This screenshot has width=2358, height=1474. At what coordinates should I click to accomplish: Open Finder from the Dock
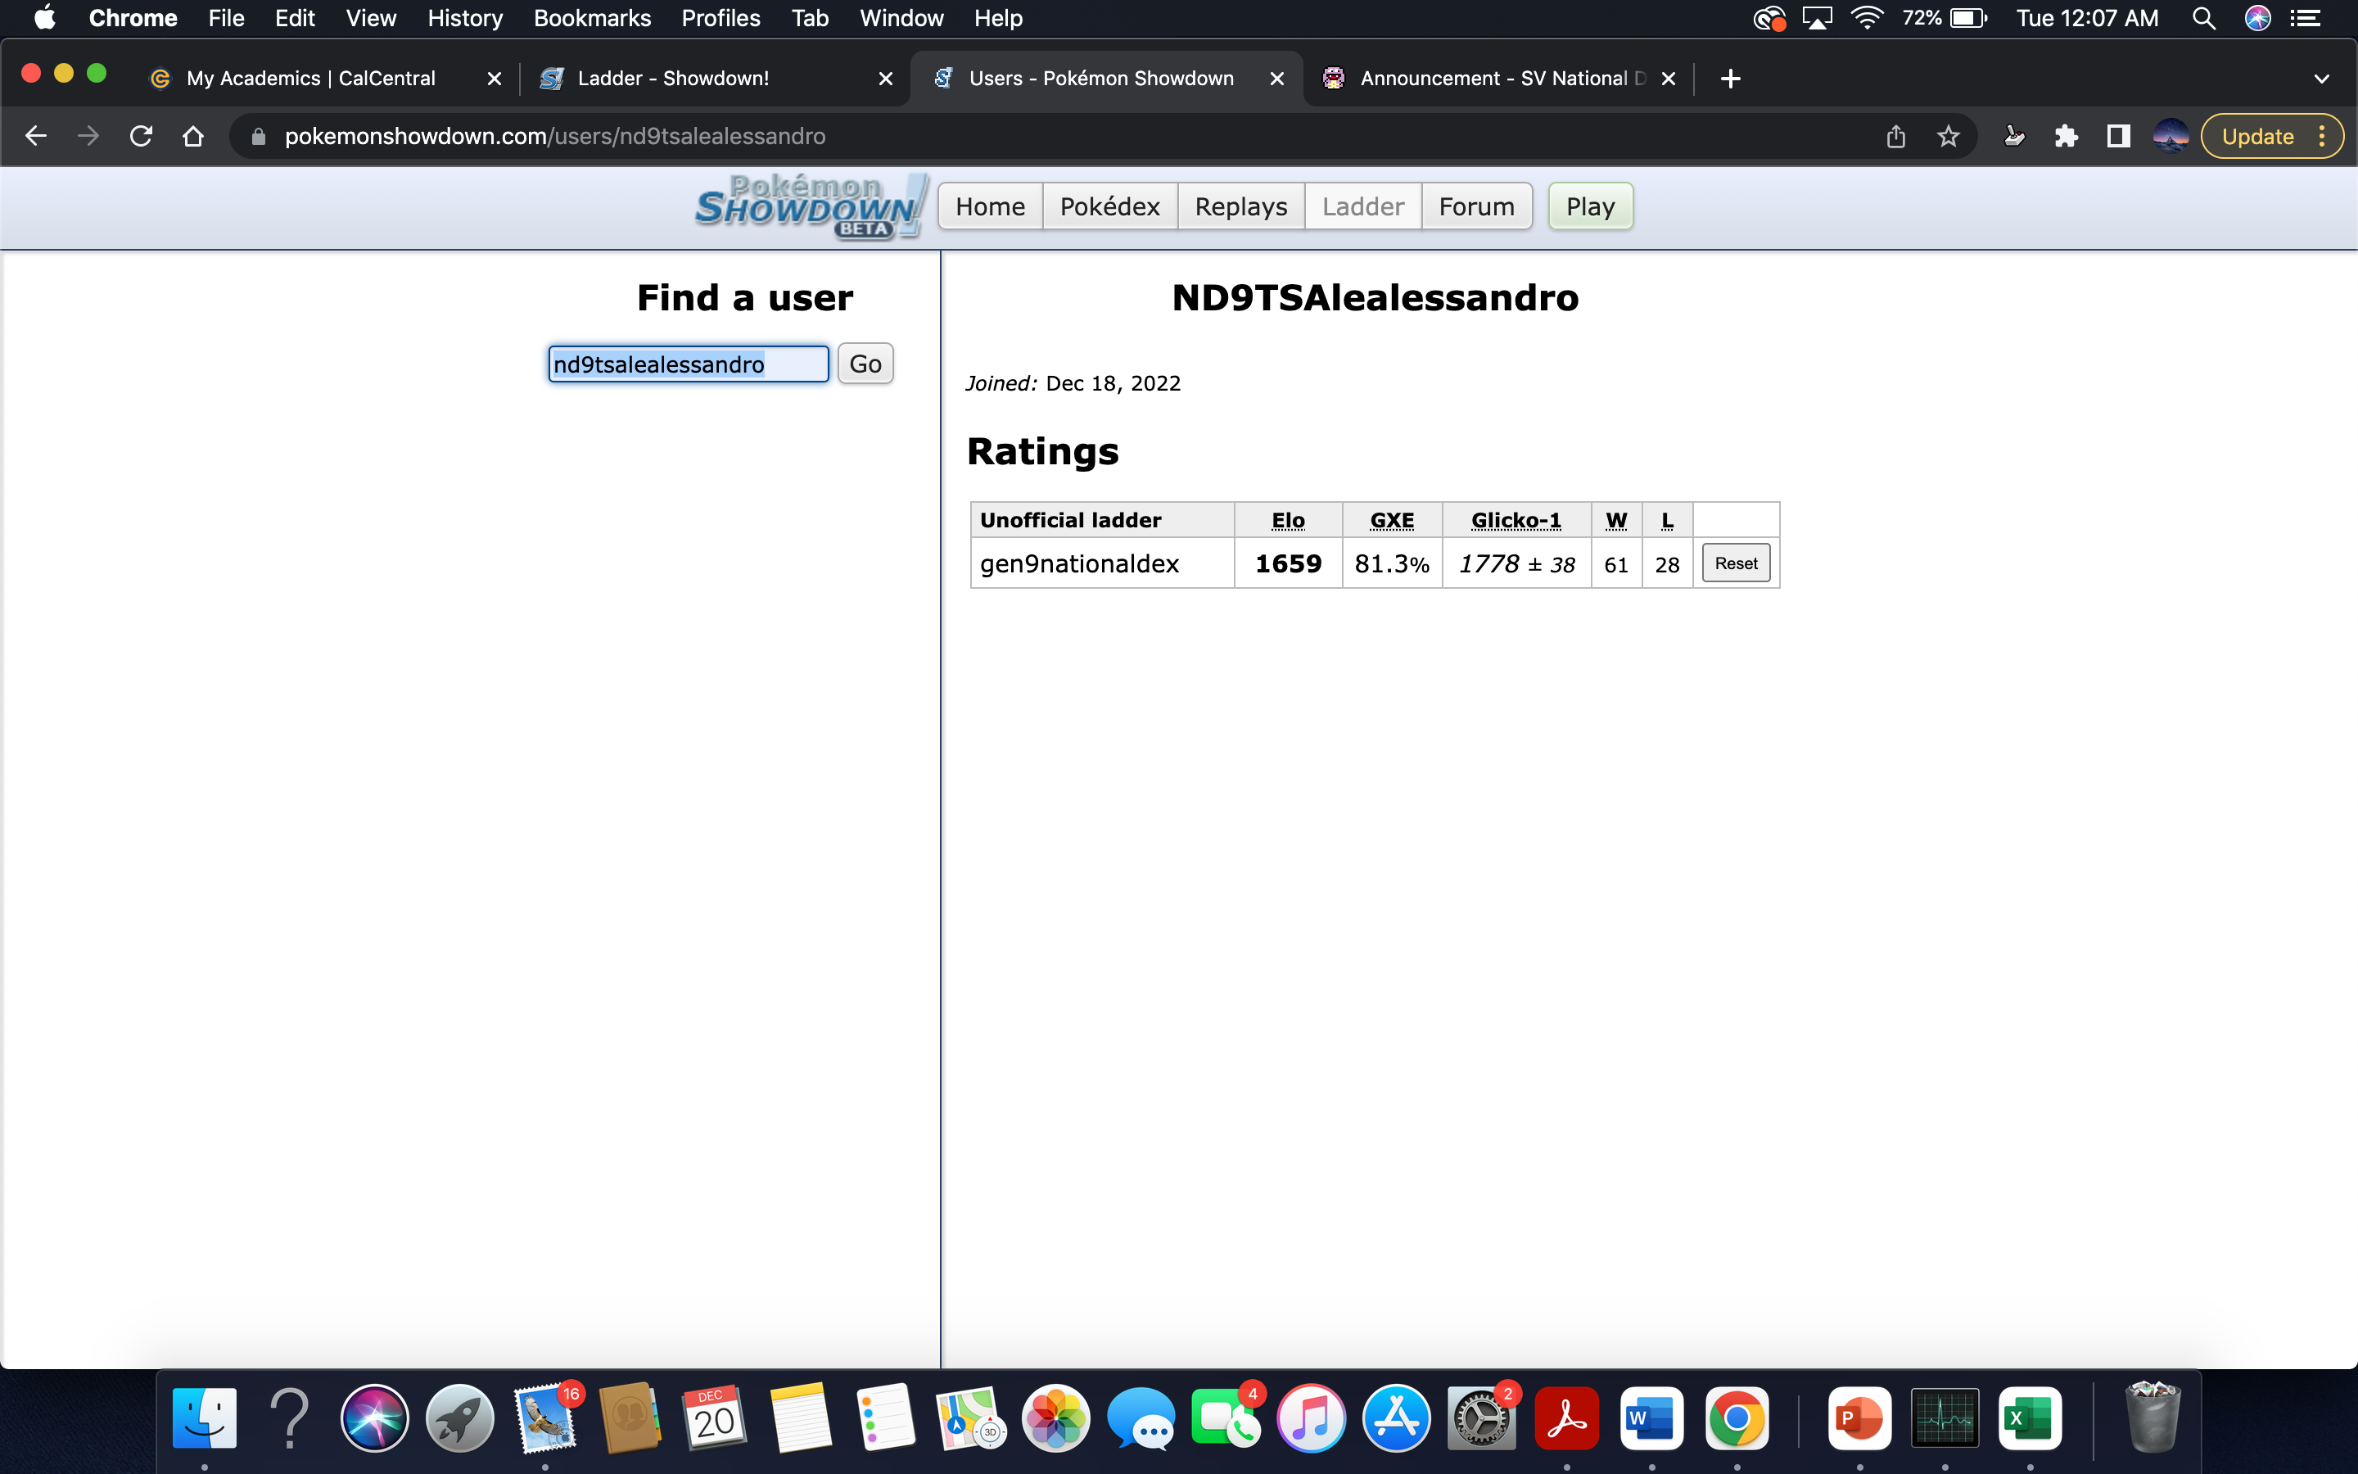tap(205, 1417)
